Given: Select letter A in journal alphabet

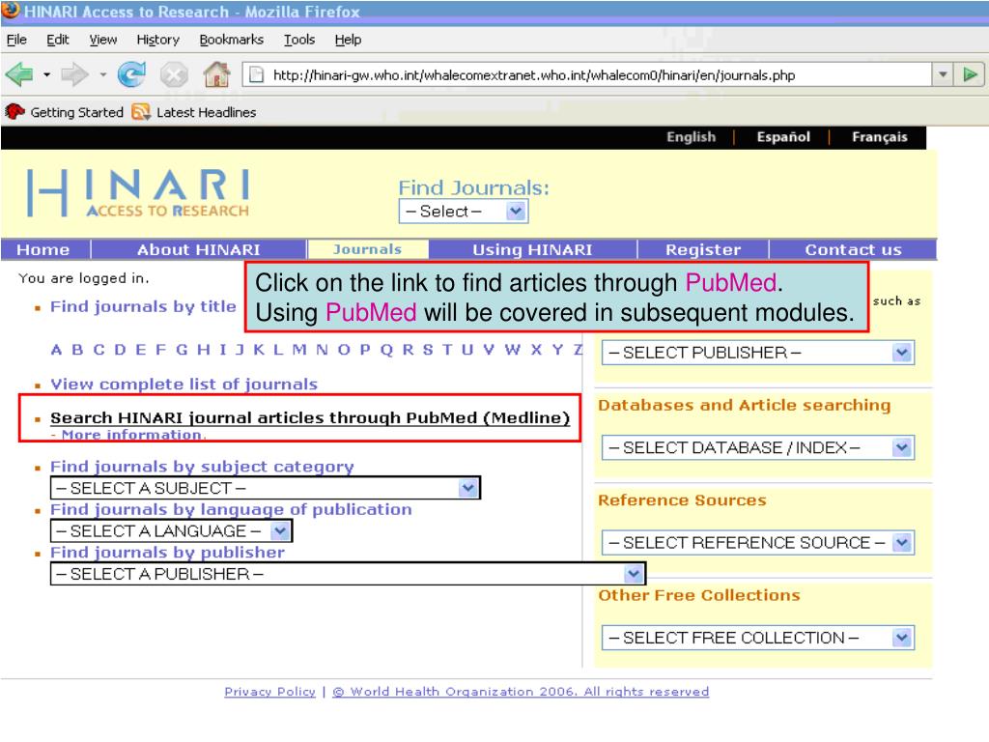Looking at the screenshot, I should point(57,350).
